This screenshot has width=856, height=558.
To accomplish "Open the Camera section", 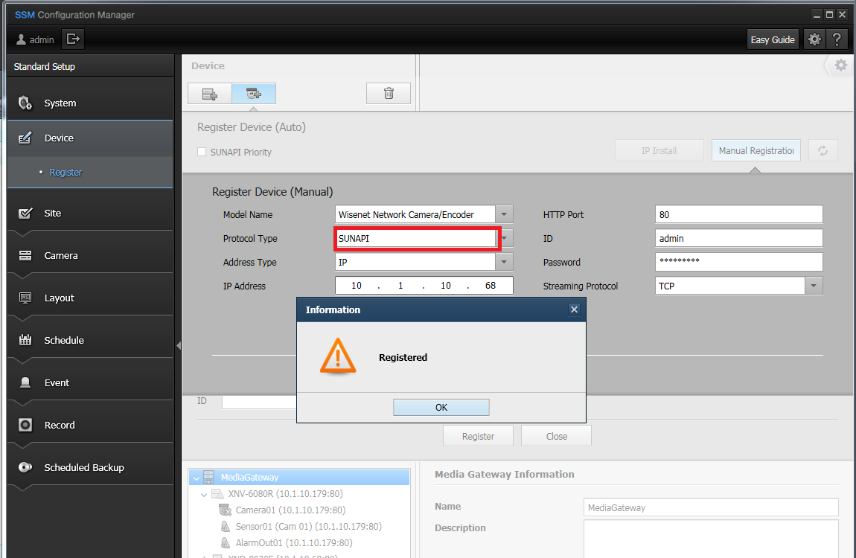I will (x=90, y=255).
